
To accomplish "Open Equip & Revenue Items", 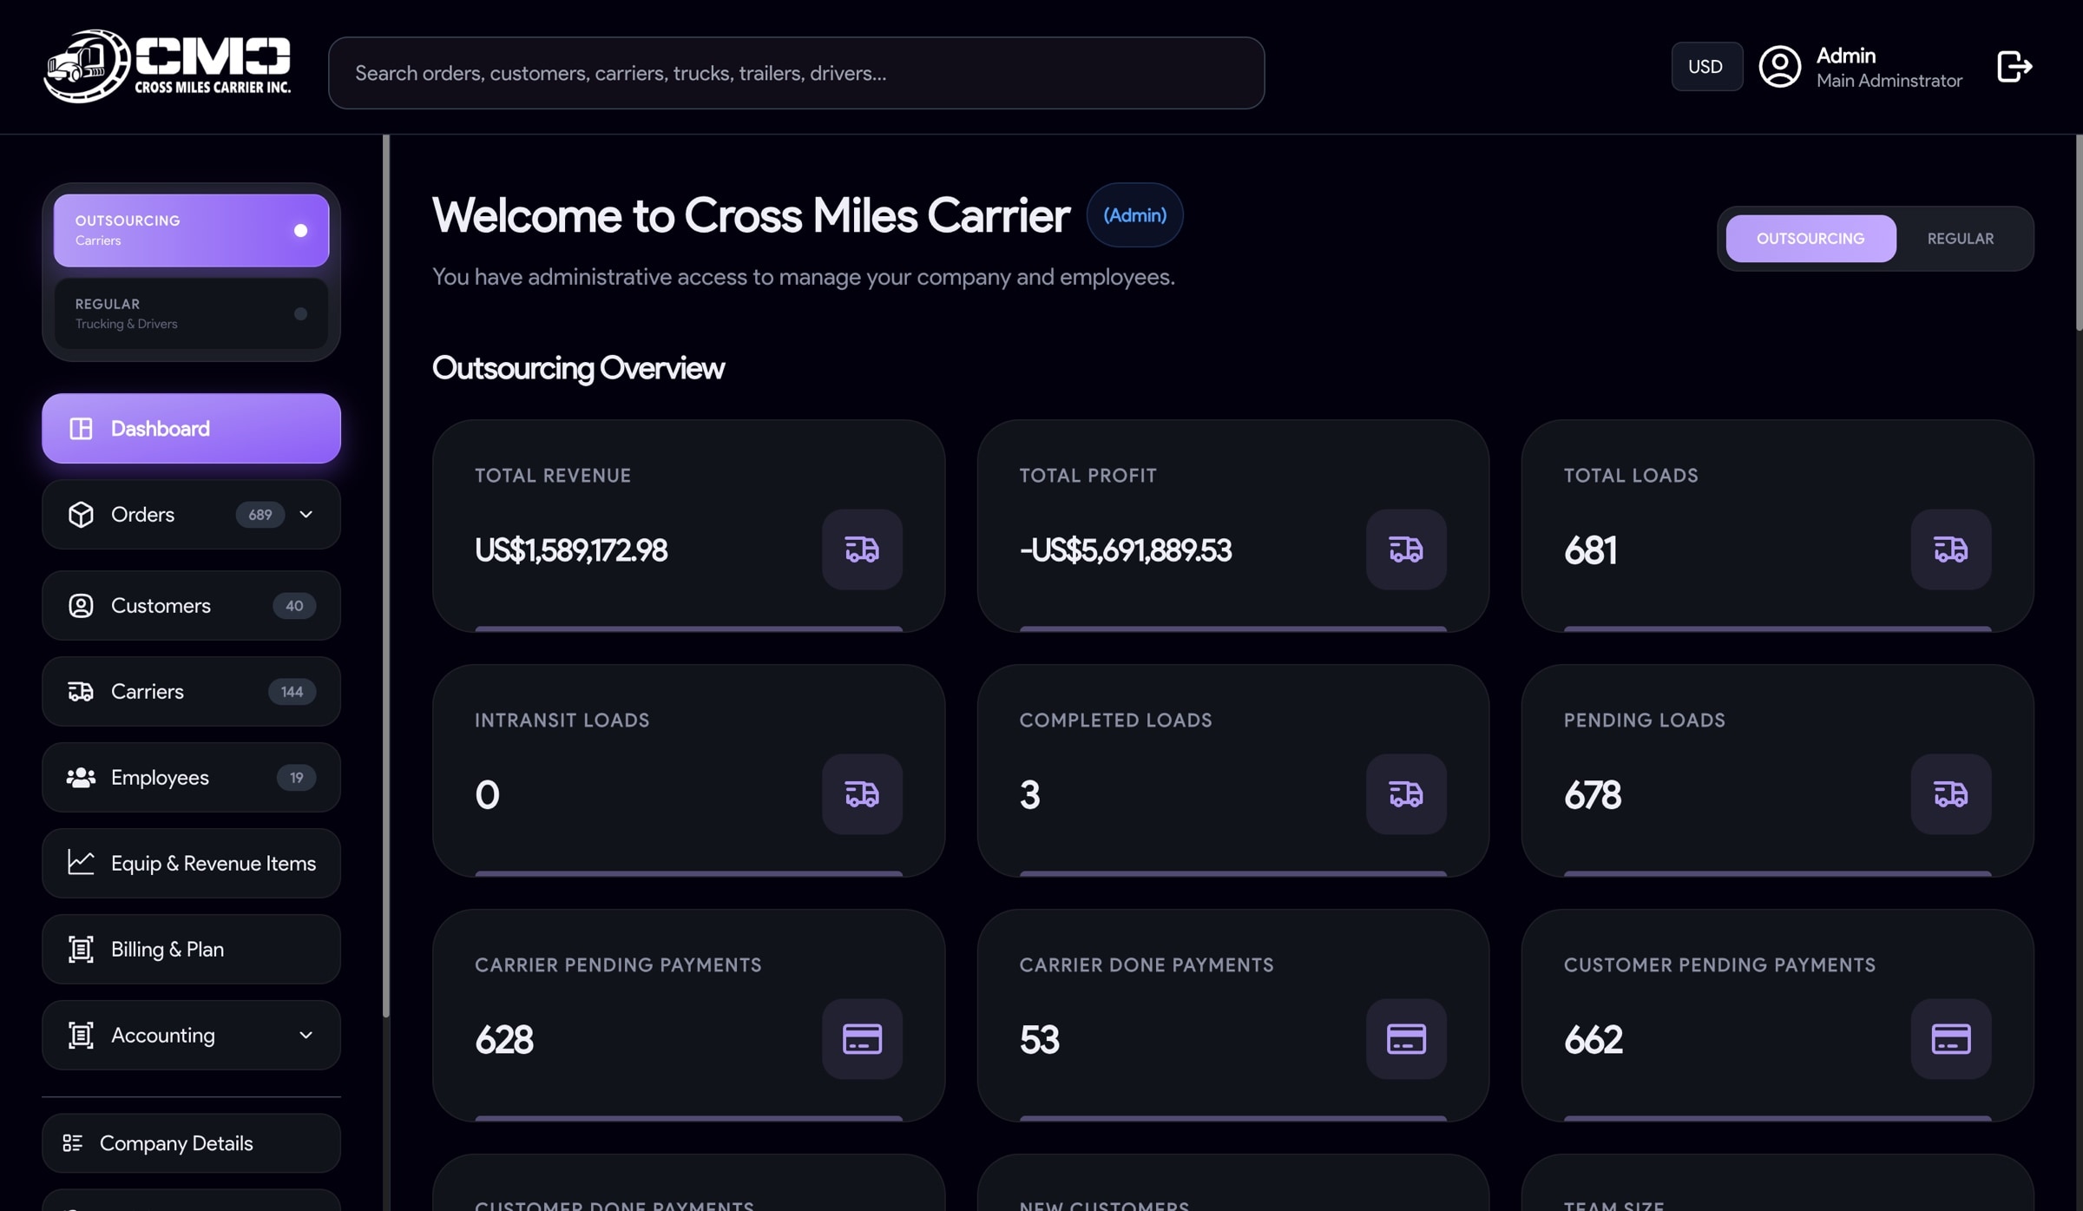I will coord(191,864).
